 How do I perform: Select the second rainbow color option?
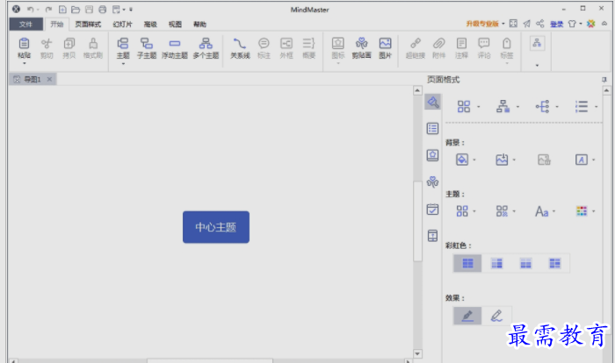[496, 263]
